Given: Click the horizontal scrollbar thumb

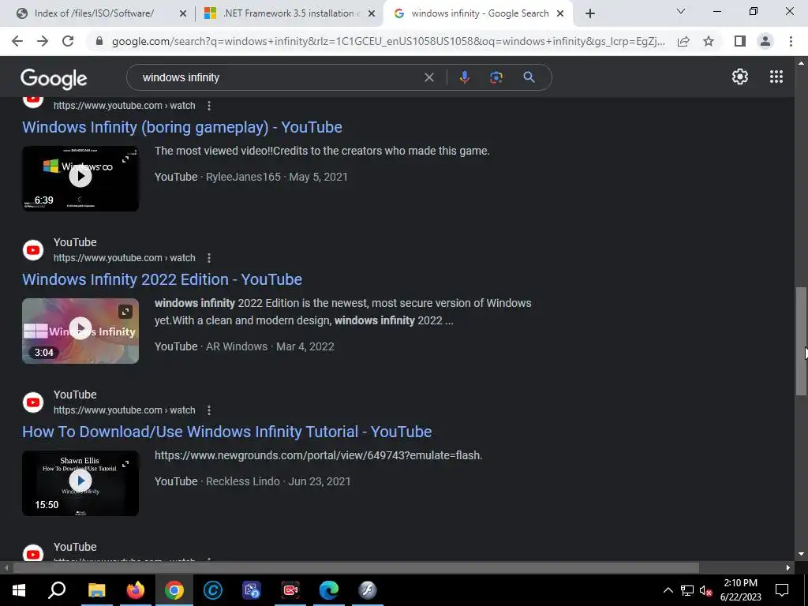Looking at the screenshot, I should click(x=356, y=568).
